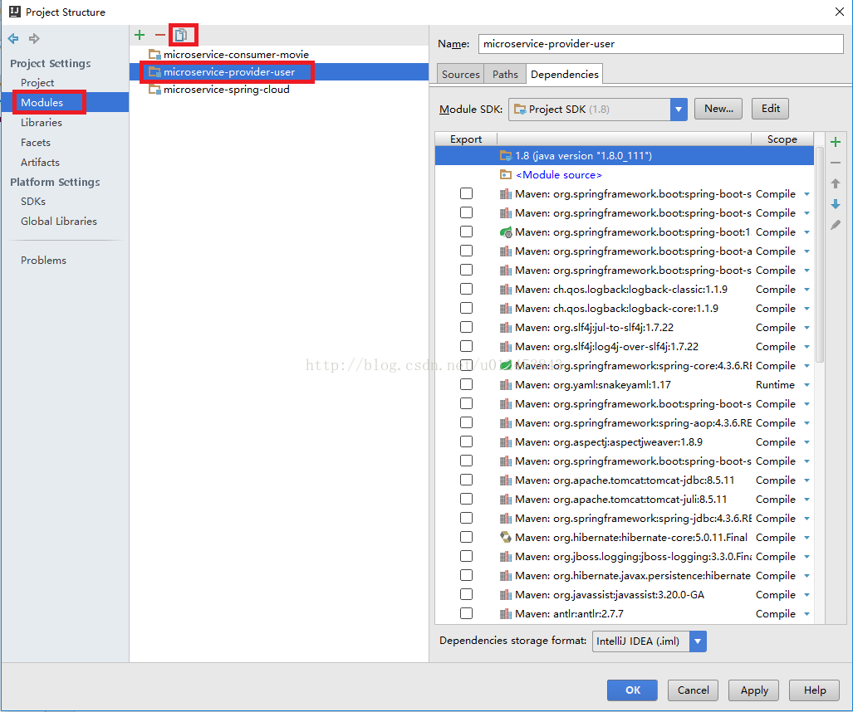Image resolution: width=853 pixels, height=712 pixels.
Task: Click library icon of aspectjweaver:1.8.9
Action: (506, 441)
